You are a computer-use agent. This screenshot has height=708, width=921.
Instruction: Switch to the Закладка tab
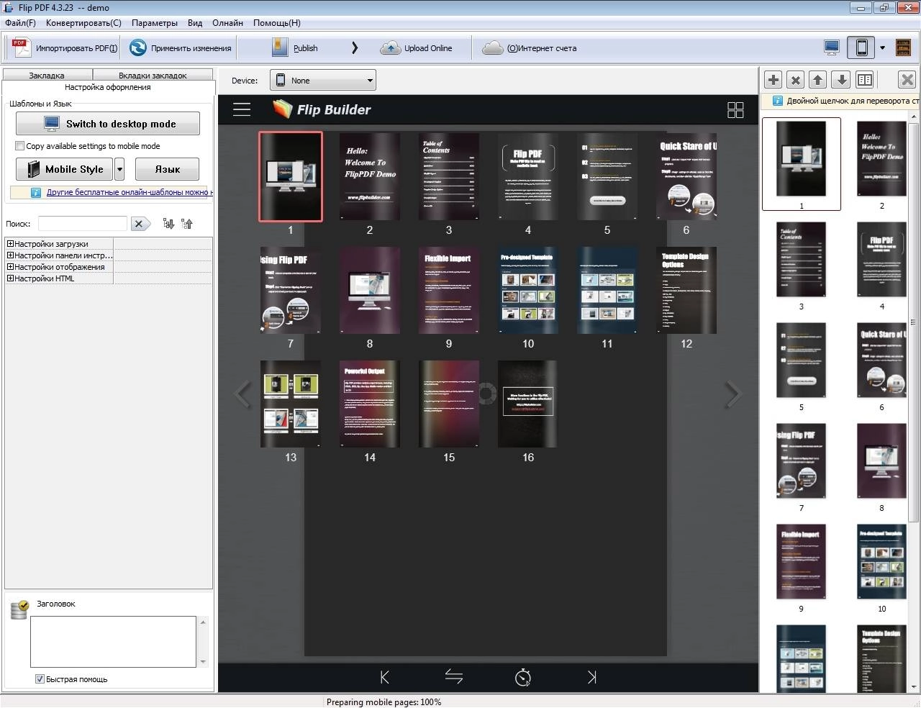(47, 75)
